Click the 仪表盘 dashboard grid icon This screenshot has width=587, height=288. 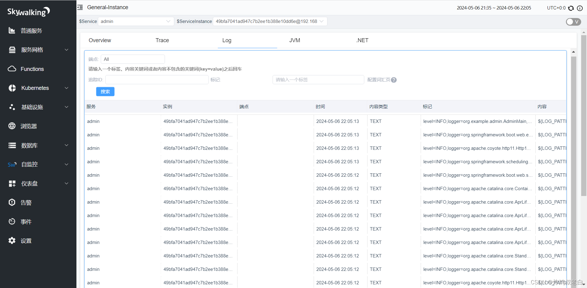12,183
